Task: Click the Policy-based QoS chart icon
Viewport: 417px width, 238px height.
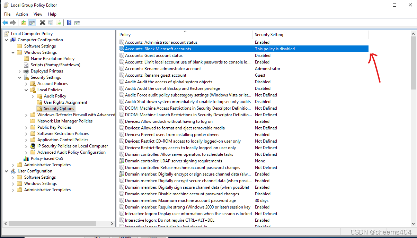Action: tap(26, 159)
